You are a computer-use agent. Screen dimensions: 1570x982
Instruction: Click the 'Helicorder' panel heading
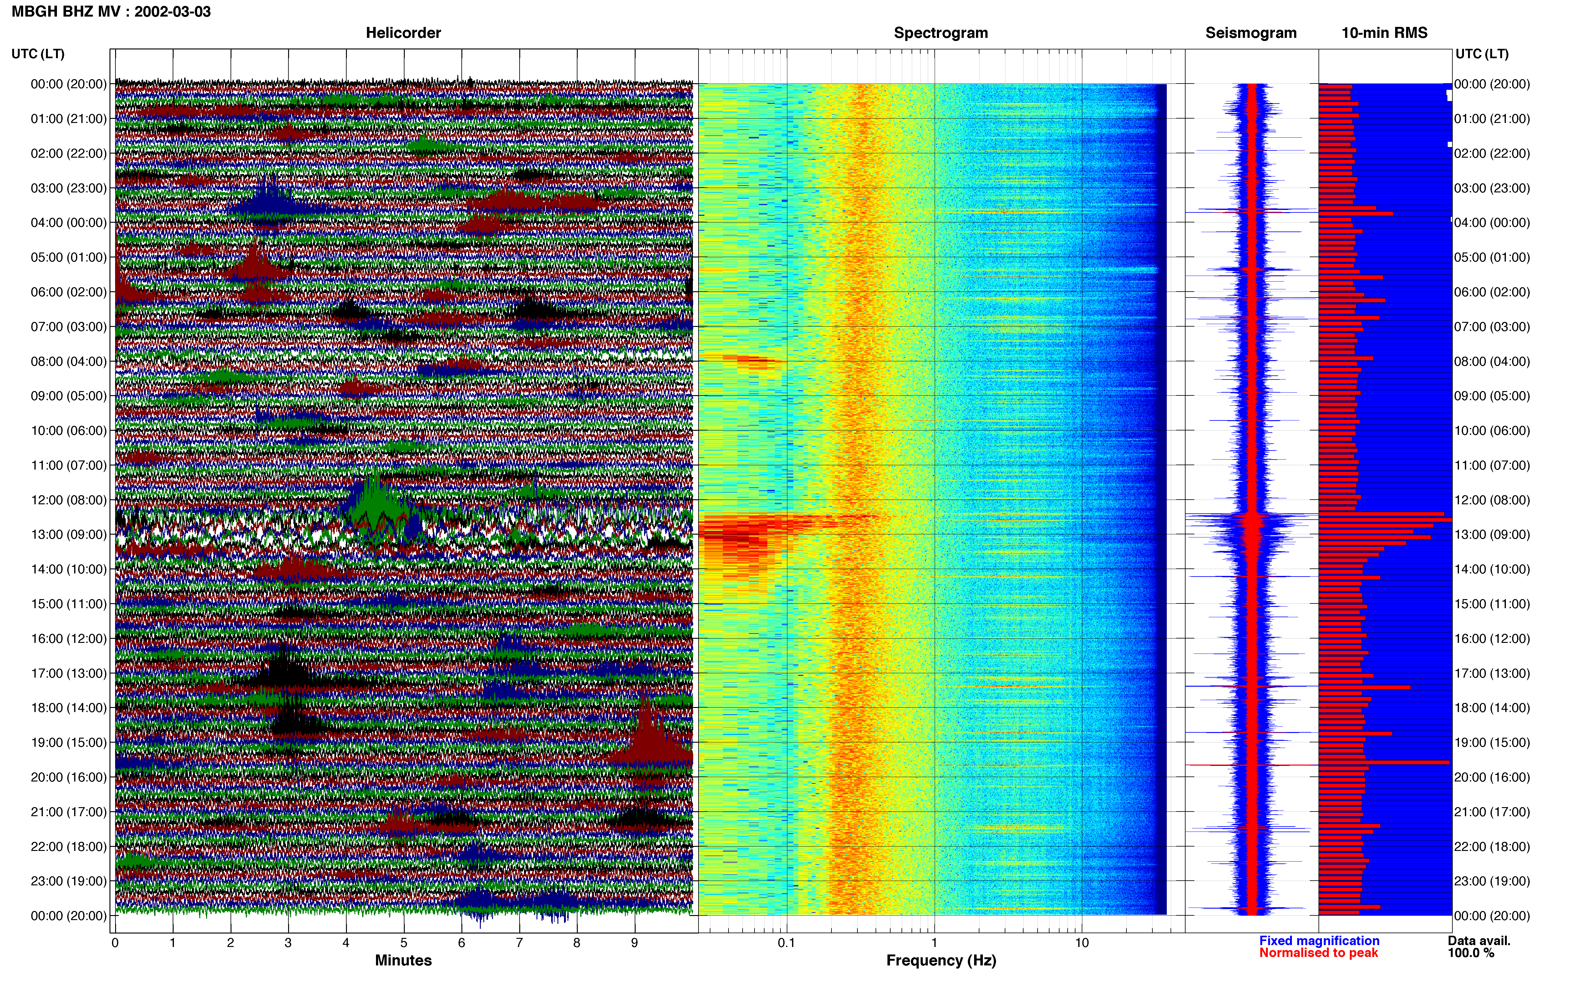pyautogui.click(x=403, y=33)
